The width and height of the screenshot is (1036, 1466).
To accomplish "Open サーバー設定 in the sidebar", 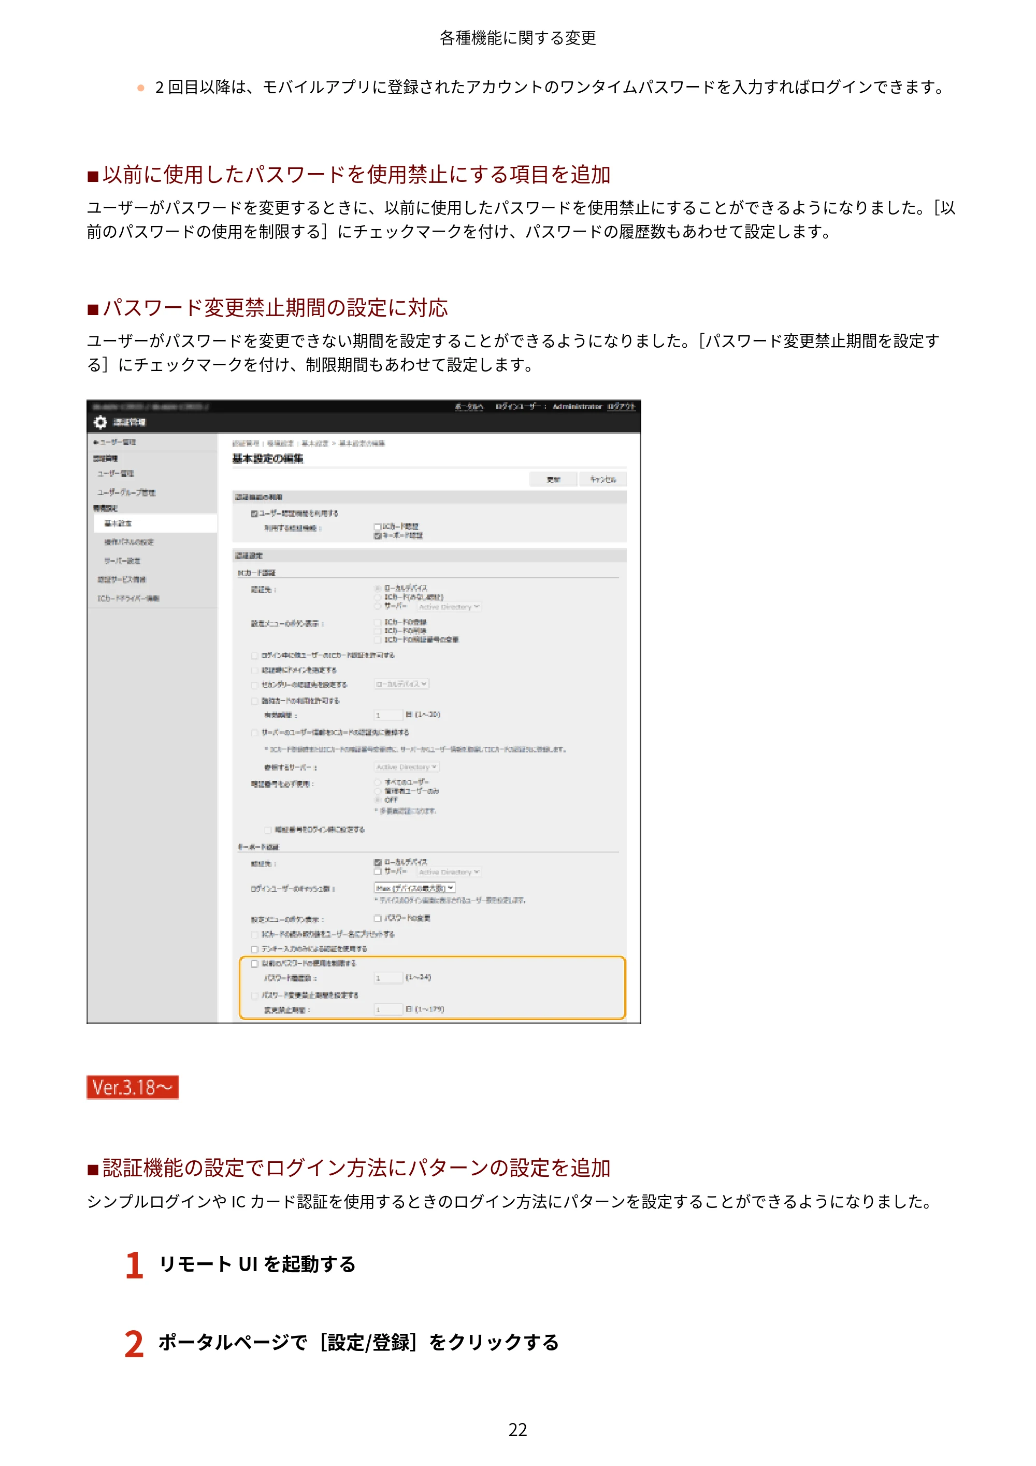I will pos(122,561).
